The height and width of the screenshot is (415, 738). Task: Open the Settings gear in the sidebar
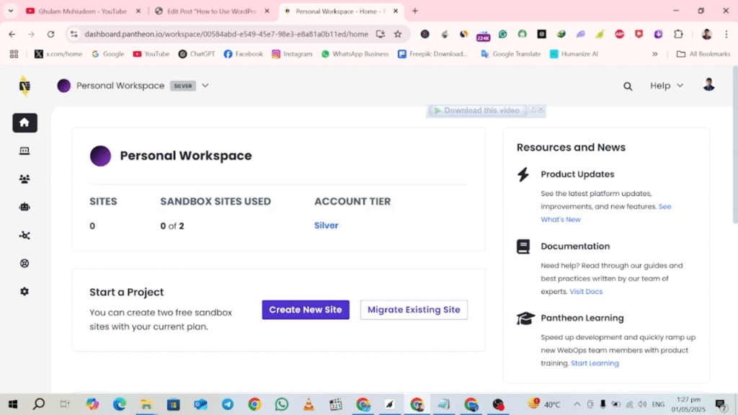click(x=25, y=292)
